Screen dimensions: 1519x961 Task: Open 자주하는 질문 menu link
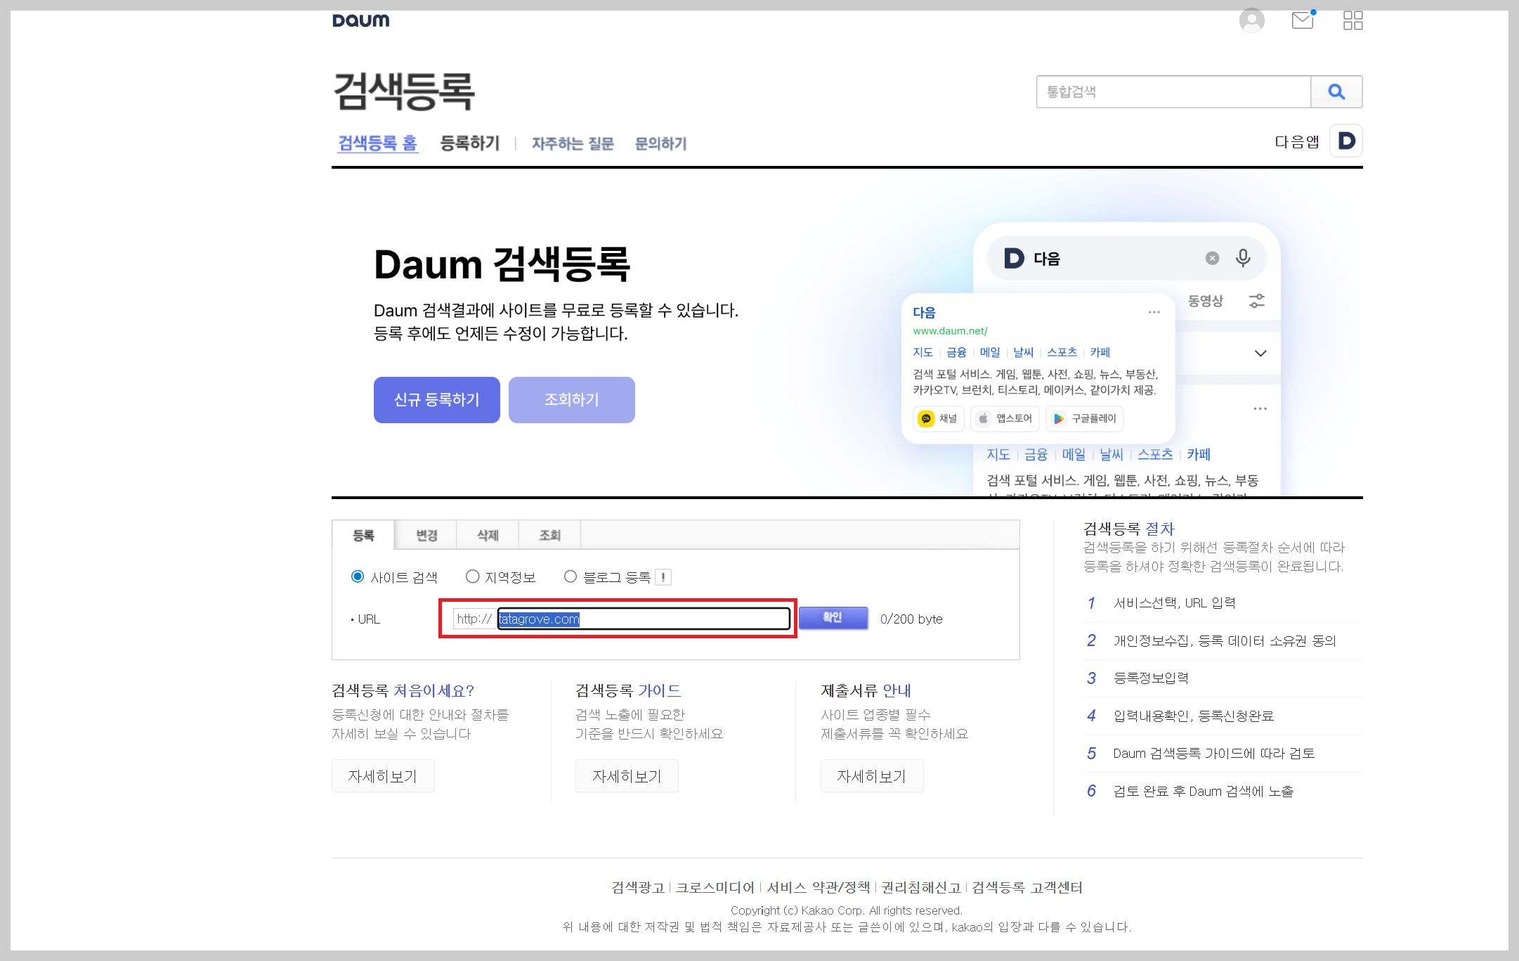(572, 143)
